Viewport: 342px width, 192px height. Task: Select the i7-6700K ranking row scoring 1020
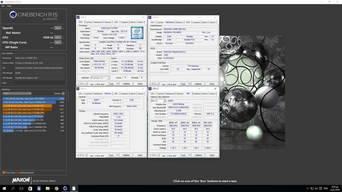[34, 106]
